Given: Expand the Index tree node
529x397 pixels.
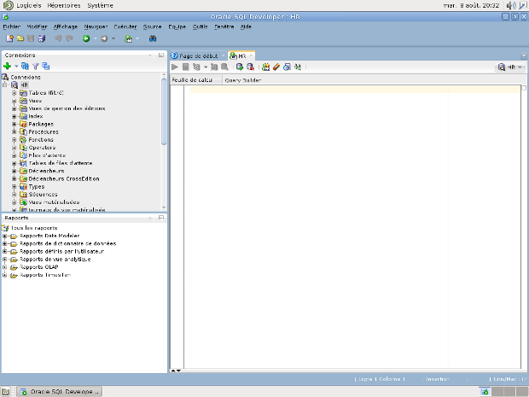Looking at the screenshot, I should click(15, 116).
